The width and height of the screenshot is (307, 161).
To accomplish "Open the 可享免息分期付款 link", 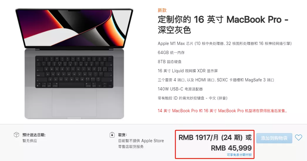I will coord(239,155).
